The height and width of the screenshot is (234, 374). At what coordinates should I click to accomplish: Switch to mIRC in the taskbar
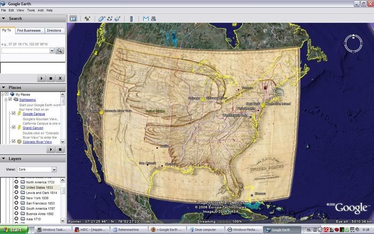pos(91,230)
